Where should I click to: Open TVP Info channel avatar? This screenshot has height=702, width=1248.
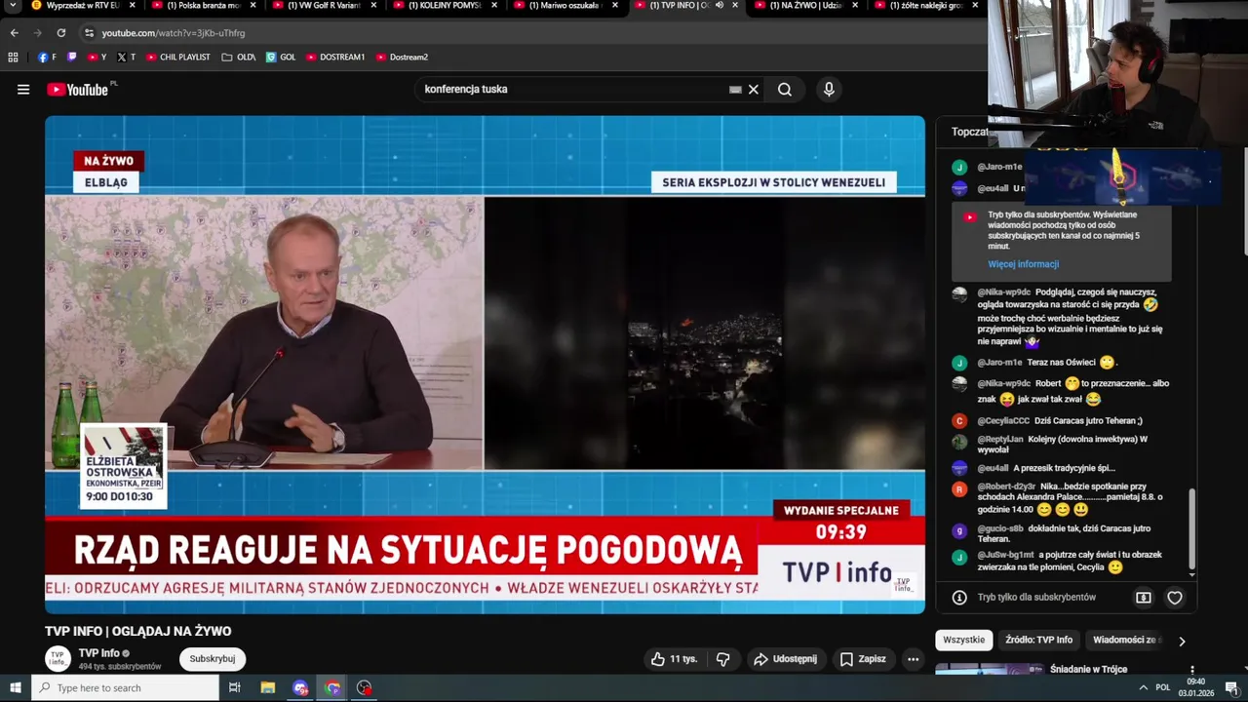pos(58,659)
